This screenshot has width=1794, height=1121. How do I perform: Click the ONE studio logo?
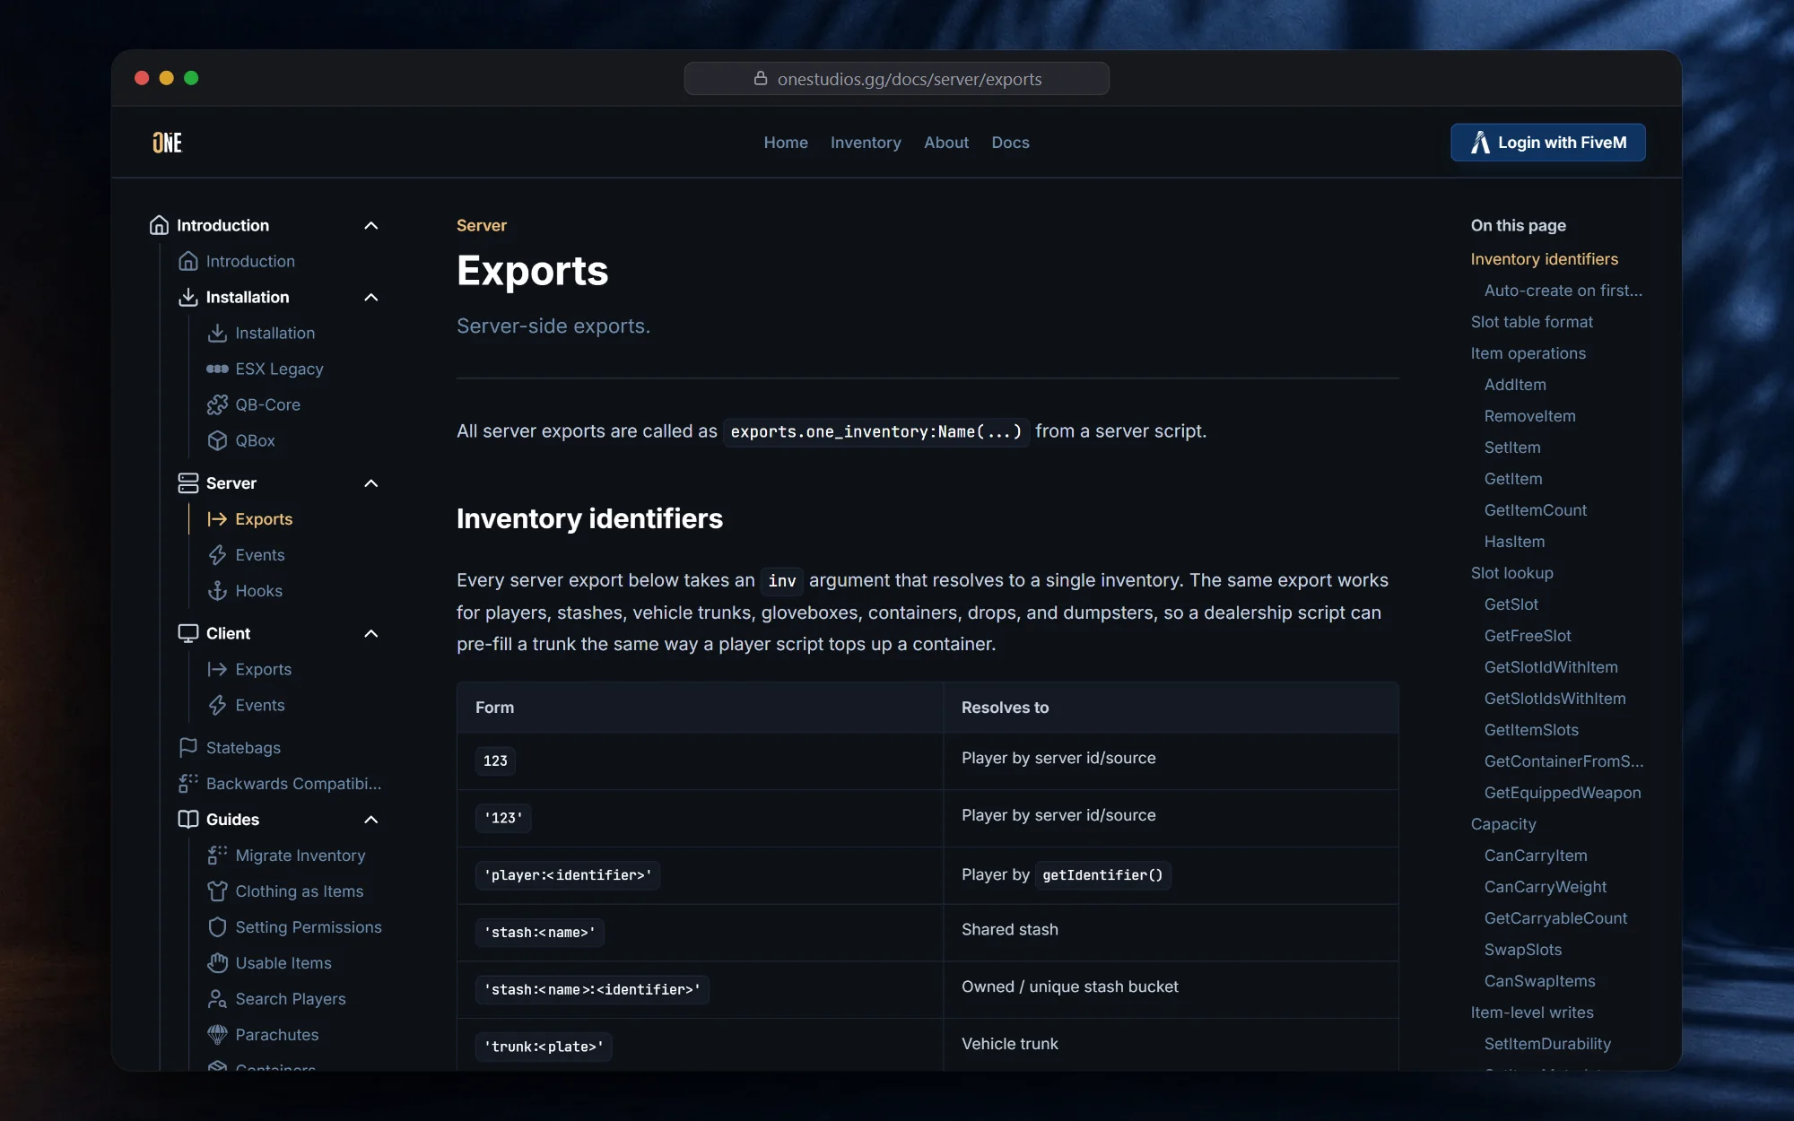[167, 143]
